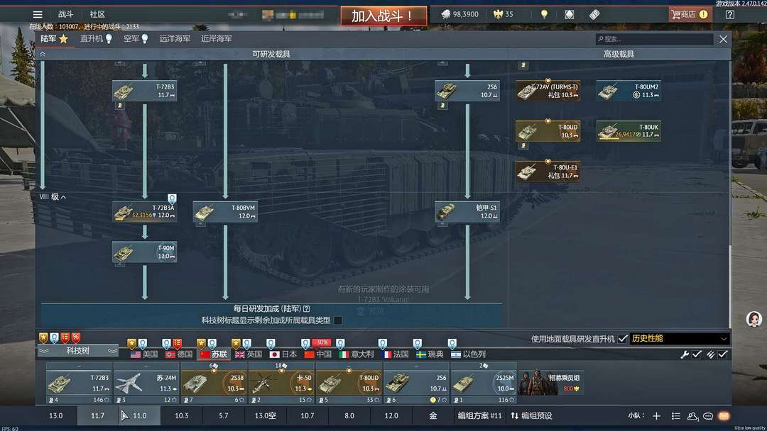Select the 2S38 crew slot
Viewport: 767px width, 431px height.
coord(214,383)
